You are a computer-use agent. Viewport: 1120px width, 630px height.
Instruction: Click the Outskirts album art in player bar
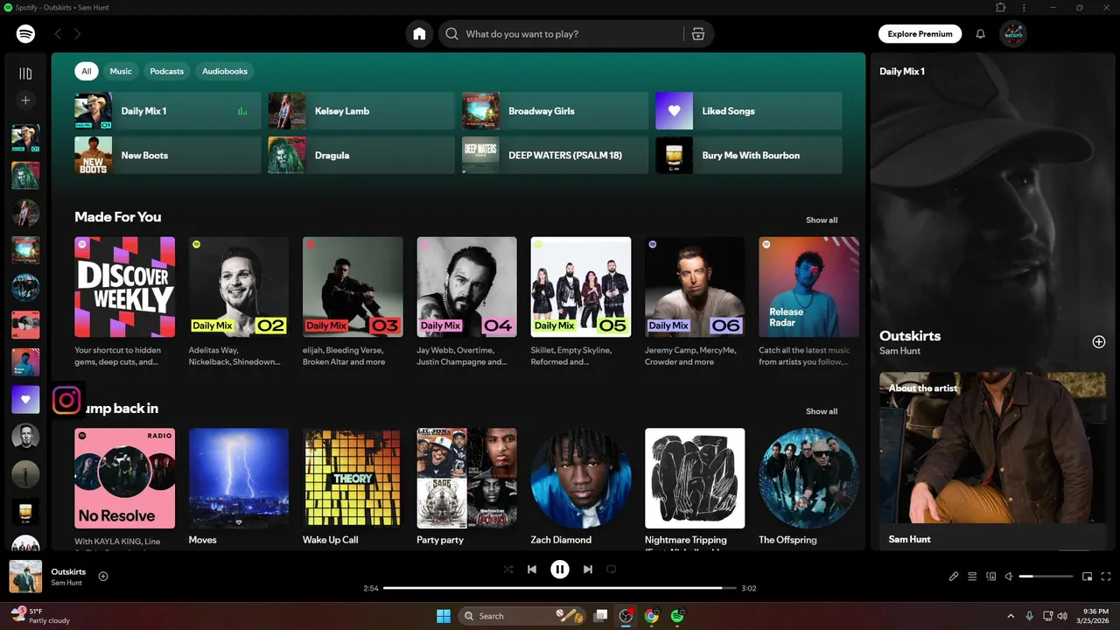(25, 577)
